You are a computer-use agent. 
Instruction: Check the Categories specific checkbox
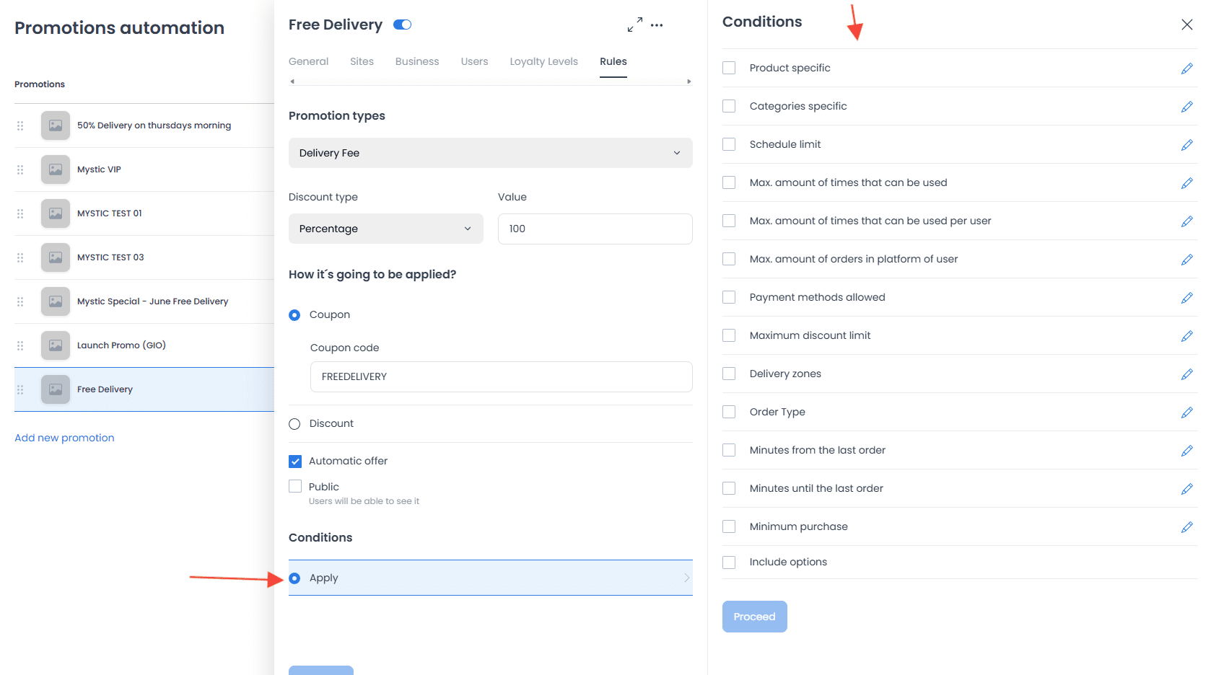click(x=729, y=106)
